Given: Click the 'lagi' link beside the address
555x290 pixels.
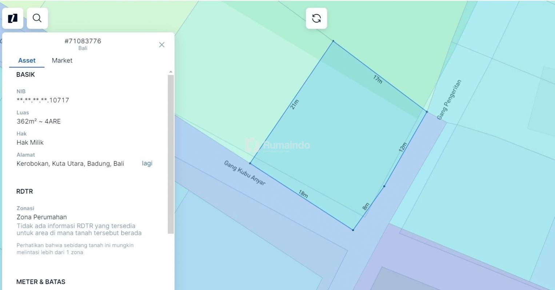Looking at the screenshot, I should [147, 163].
